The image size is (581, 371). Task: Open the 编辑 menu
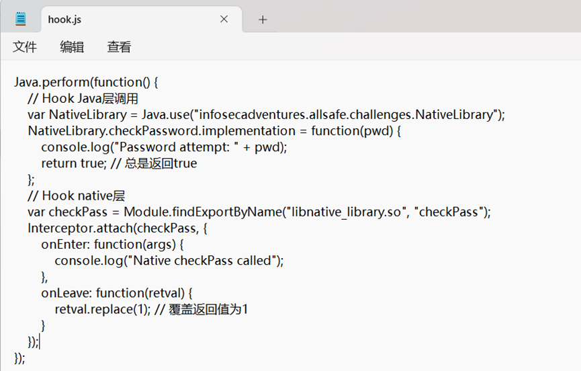pos(72,47)
